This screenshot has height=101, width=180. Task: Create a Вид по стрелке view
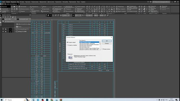(x=121, y=11)
